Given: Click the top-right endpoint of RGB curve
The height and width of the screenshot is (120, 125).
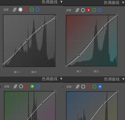Looking at the screenshot, I should click(x=55, y=17).
